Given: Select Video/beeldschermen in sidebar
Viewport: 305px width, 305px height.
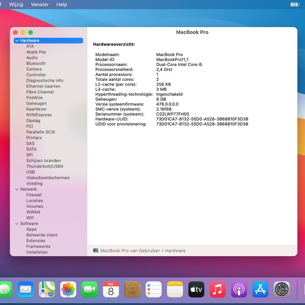Looking at the screenshot, I should 48,178.
